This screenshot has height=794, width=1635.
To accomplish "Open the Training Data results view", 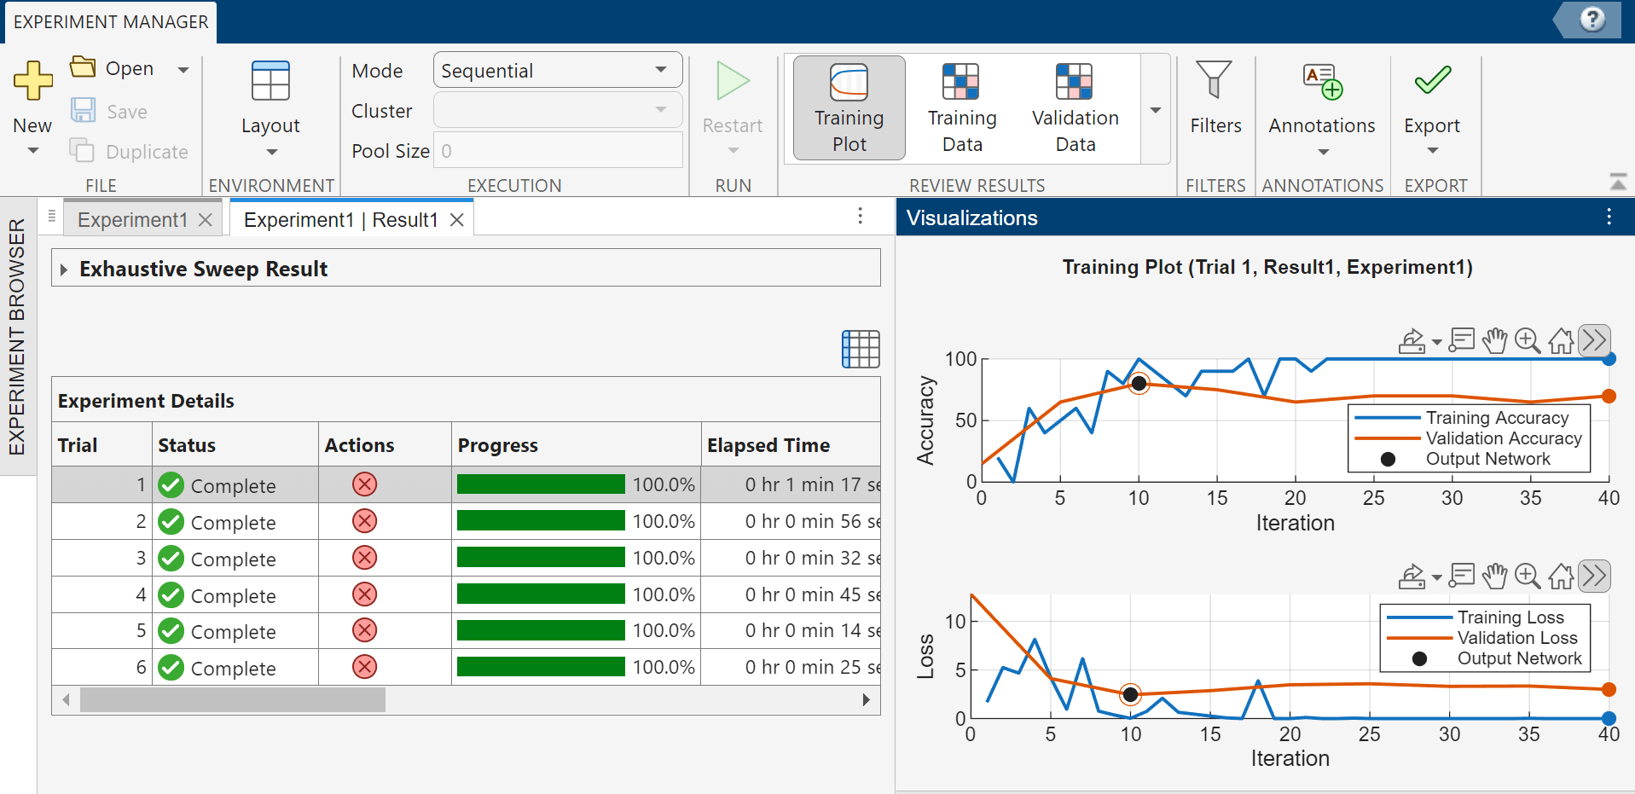I will (960, 107).
